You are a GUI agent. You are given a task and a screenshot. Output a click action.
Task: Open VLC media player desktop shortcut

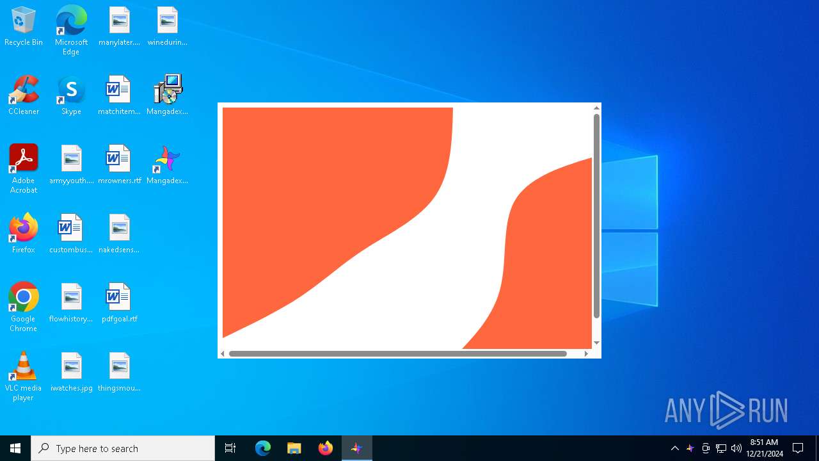(x=24, y=376)
